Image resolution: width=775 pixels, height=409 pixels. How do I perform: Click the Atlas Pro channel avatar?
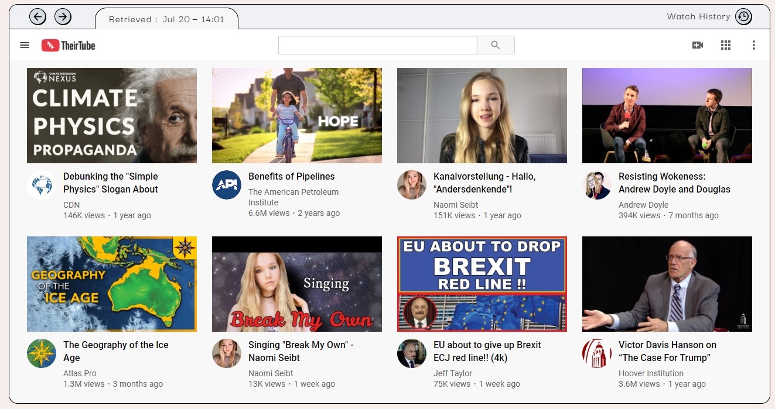click(42, 353)
